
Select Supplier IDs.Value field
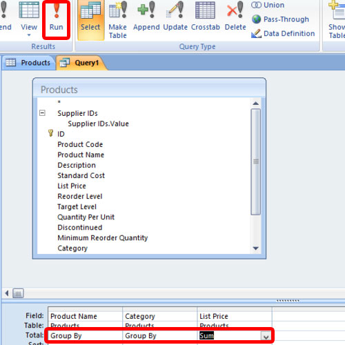click(x=98, y=124)
